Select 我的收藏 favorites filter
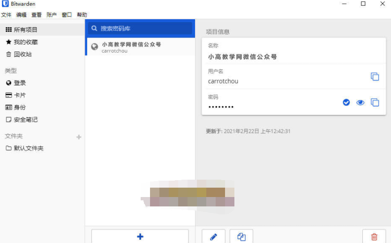The image size is (391, 243). pyautogui.click(x=25, y=42)
